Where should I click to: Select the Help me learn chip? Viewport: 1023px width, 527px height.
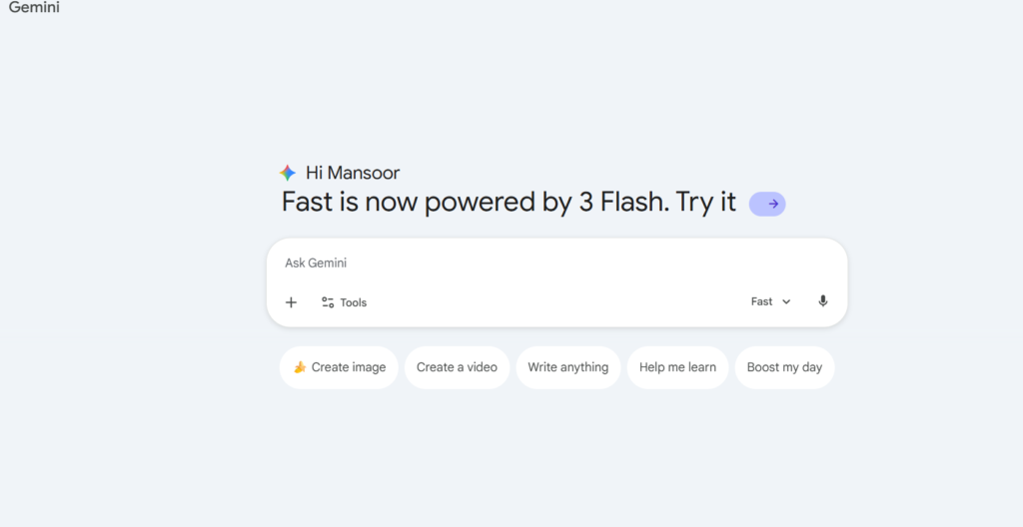click(677, 367)
